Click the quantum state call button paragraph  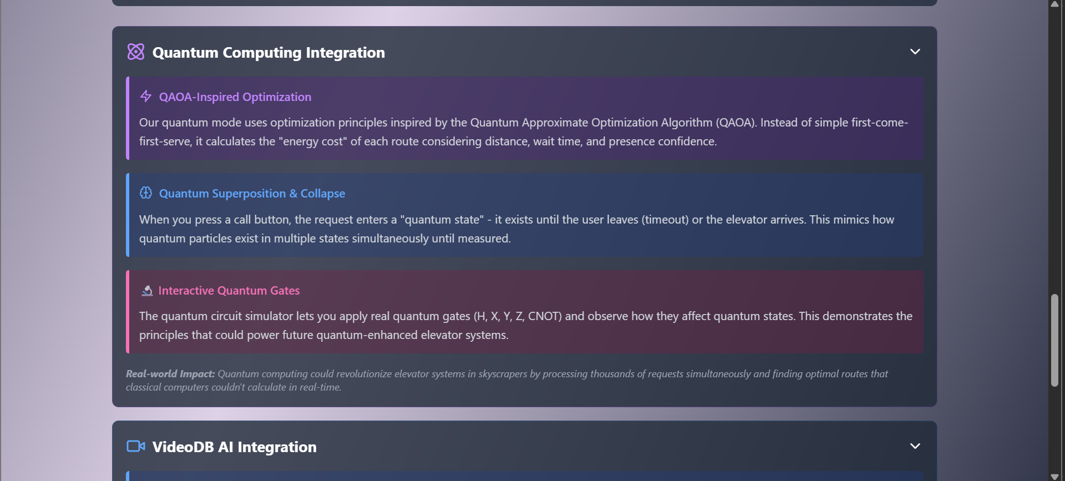(x=516, y=229)
